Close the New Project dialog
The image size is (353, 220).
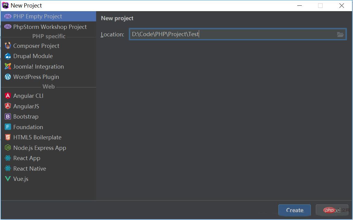pos(342,6)
